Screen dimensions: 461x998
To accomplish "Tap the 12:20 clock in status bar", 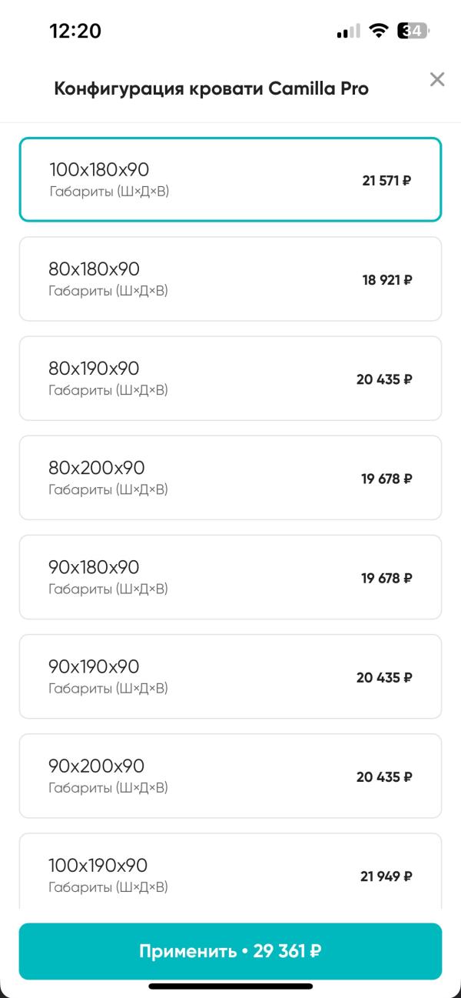I will click(x=75, y=31).
